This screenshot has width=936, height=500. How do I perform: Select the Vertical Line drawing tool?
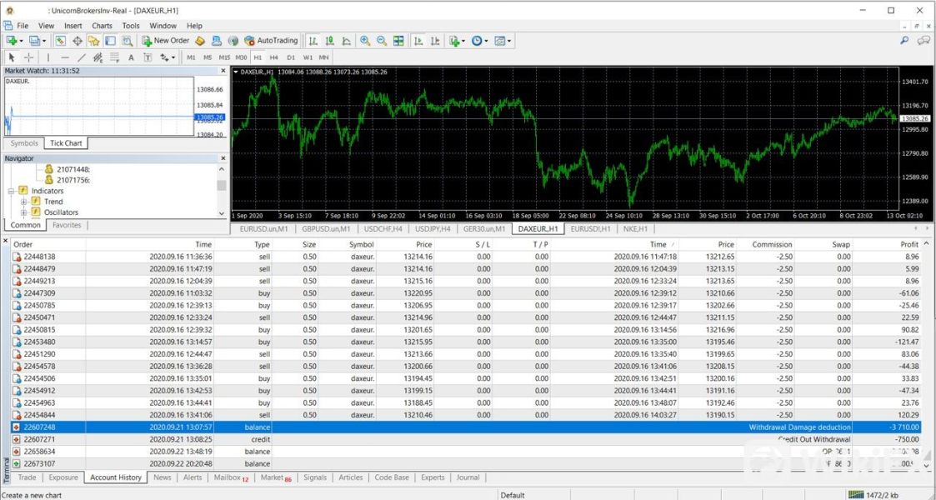pyautogui.click(x=48, y=57)
